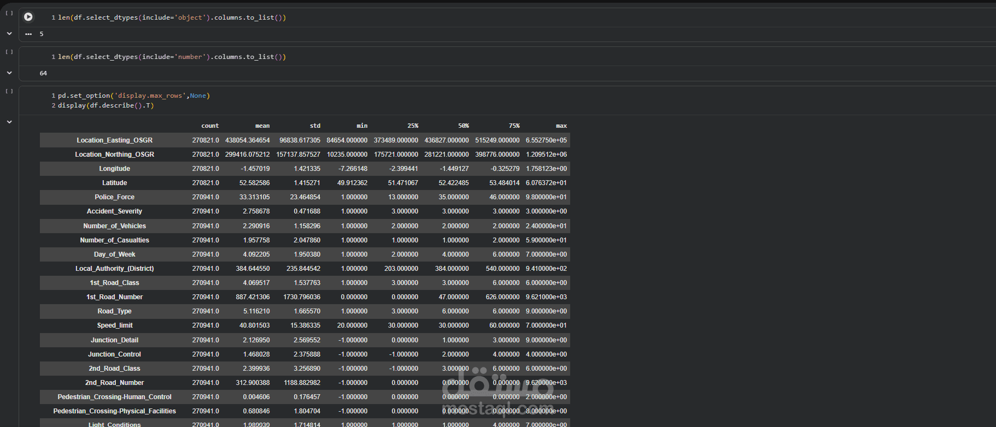Viewport: 996px width, 427px height.
Task: Click execution bracket of include='number' cell
Action: pos(9,52)
